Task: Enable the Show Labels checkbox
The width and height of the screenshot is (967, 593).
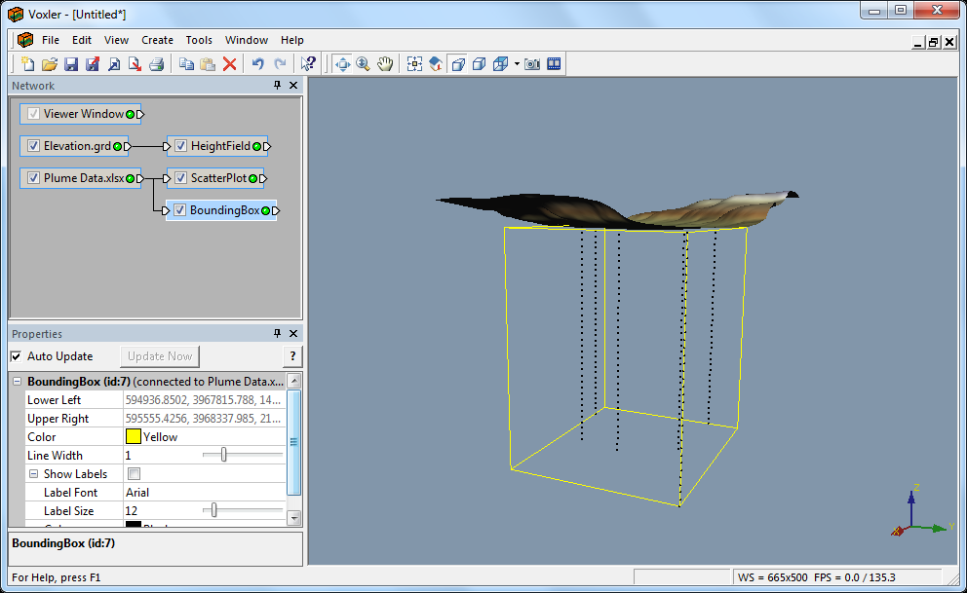Action: pyautogui.click(x=134, y=473)
